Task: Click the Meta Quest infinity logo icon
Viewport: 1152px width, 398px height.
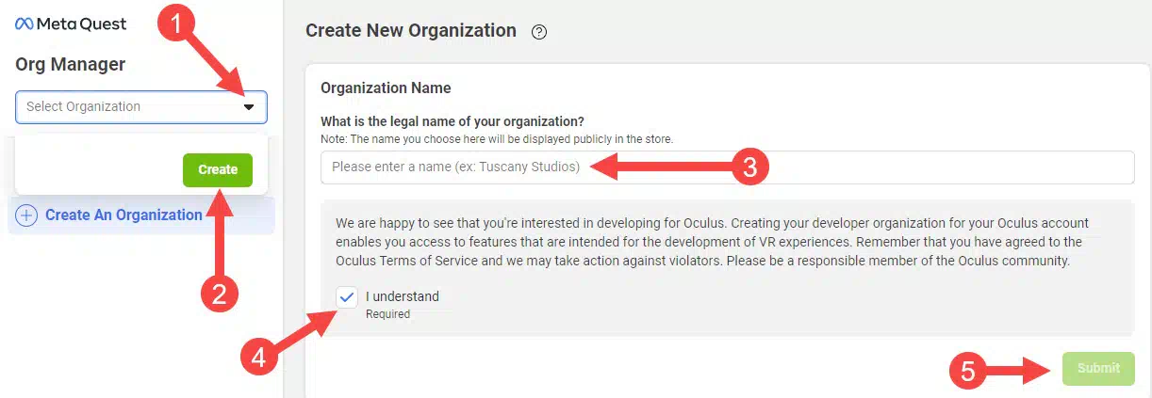Action: coord(25,24)
